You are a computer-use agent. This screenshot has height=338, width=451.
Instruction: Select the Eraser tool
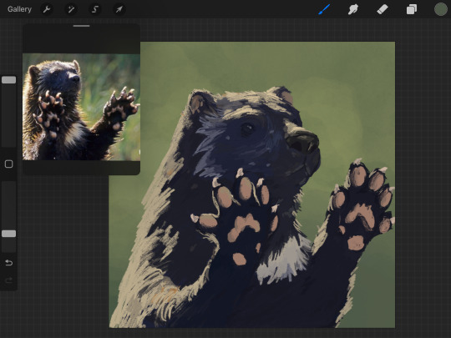tap(383, 9)
